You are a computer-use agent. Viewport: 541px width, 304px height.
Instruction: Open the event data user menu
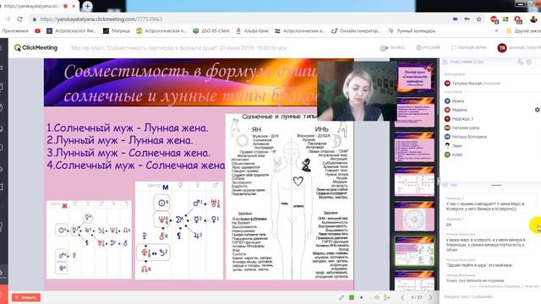519,47
